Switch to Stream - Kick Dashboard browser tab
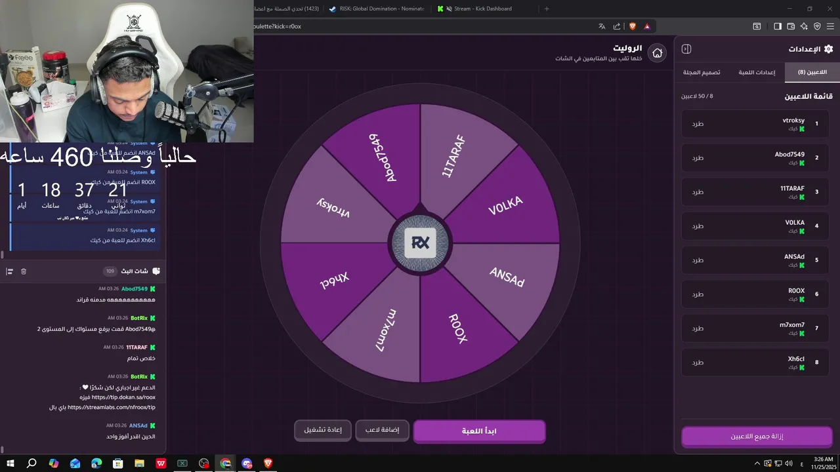The width and height of the screenshot is (840, 472). (484, 9)
